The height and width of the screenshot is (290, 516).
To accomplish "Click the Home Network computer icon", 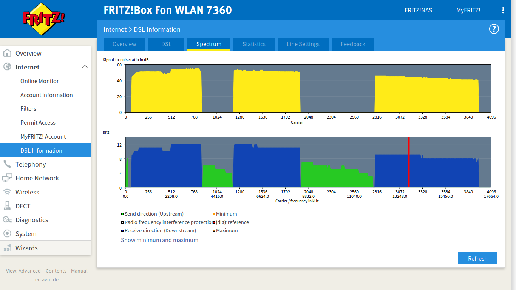I will click(7, 178).
